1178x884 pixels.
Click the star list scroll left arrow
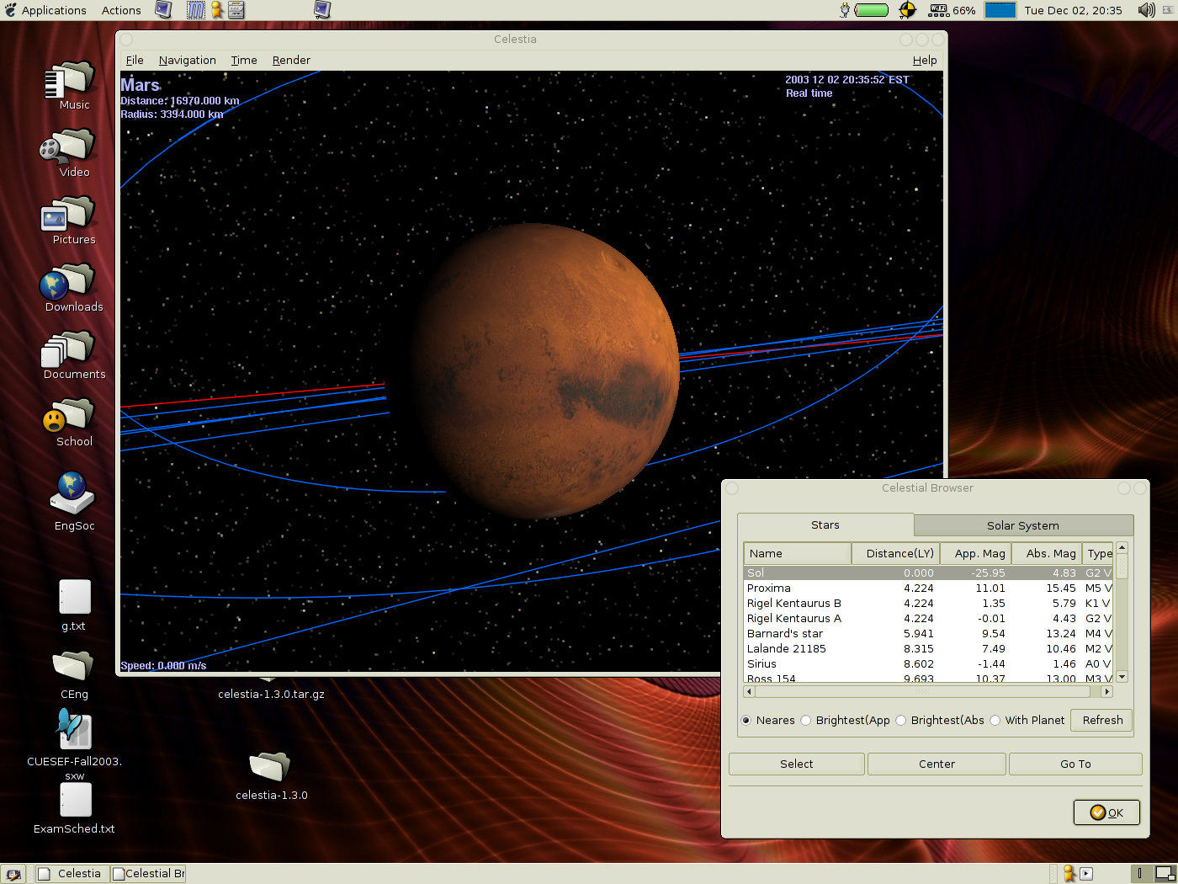749,692
